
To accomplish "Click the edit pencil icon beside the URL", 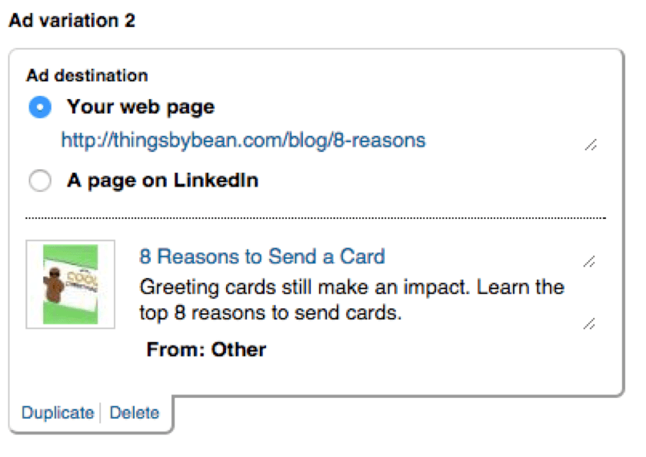I will pyautogui.click(x=591, y=145).
